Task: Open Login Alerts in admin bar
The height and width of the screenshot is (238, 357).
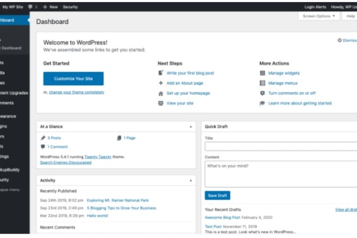Action: point(315,7)
